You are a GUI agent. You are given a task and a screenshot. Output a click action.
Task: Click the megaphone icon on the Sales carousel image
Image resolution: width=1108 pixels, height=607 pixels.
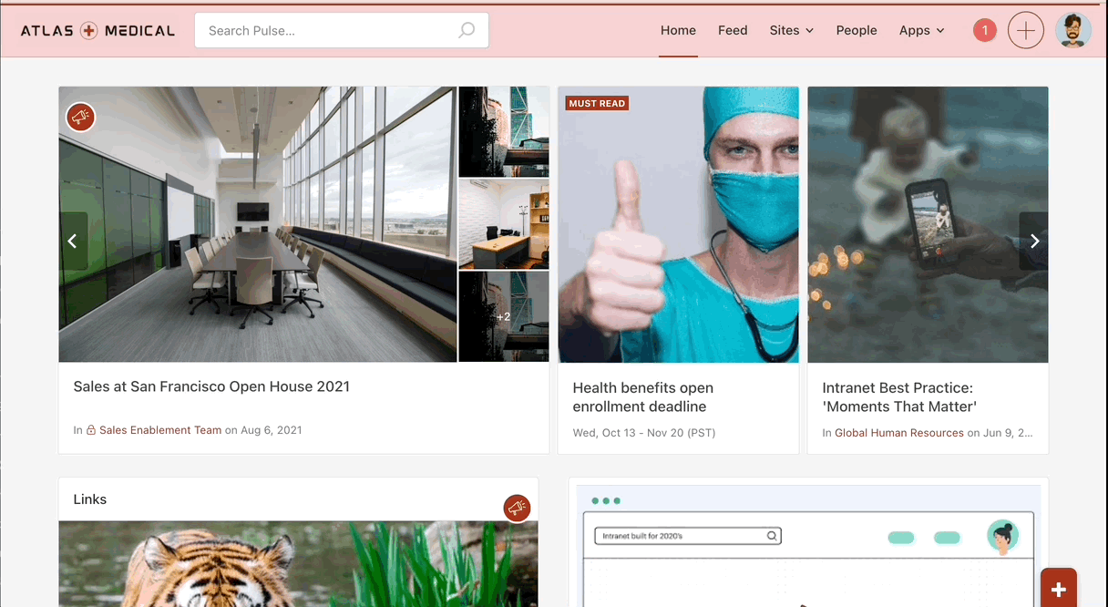(x=80, y=117)
